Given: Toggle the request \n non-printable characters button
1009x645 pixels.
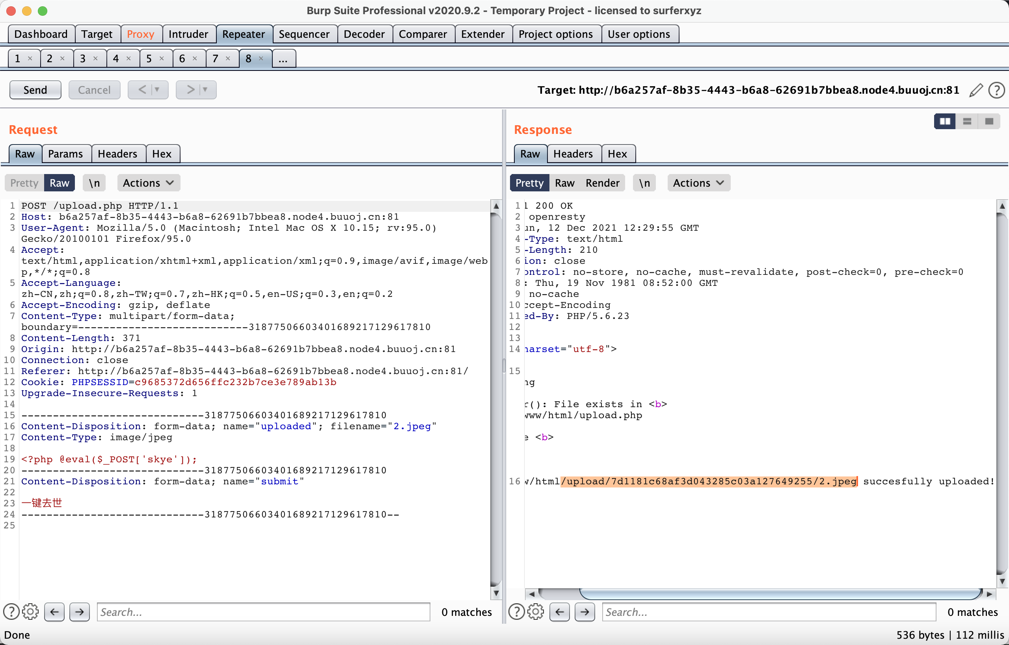Looking at the screenshot, I should point(94,183).
